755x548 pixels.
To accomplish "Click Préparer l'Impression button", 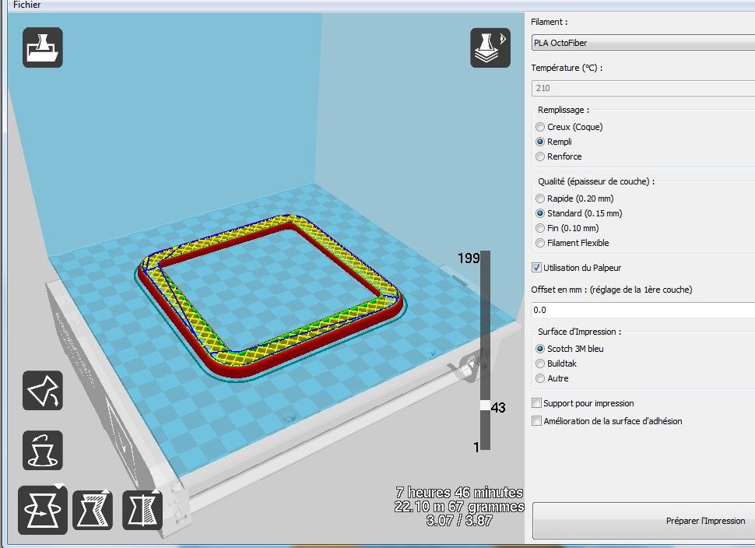I will pos(643,521).
